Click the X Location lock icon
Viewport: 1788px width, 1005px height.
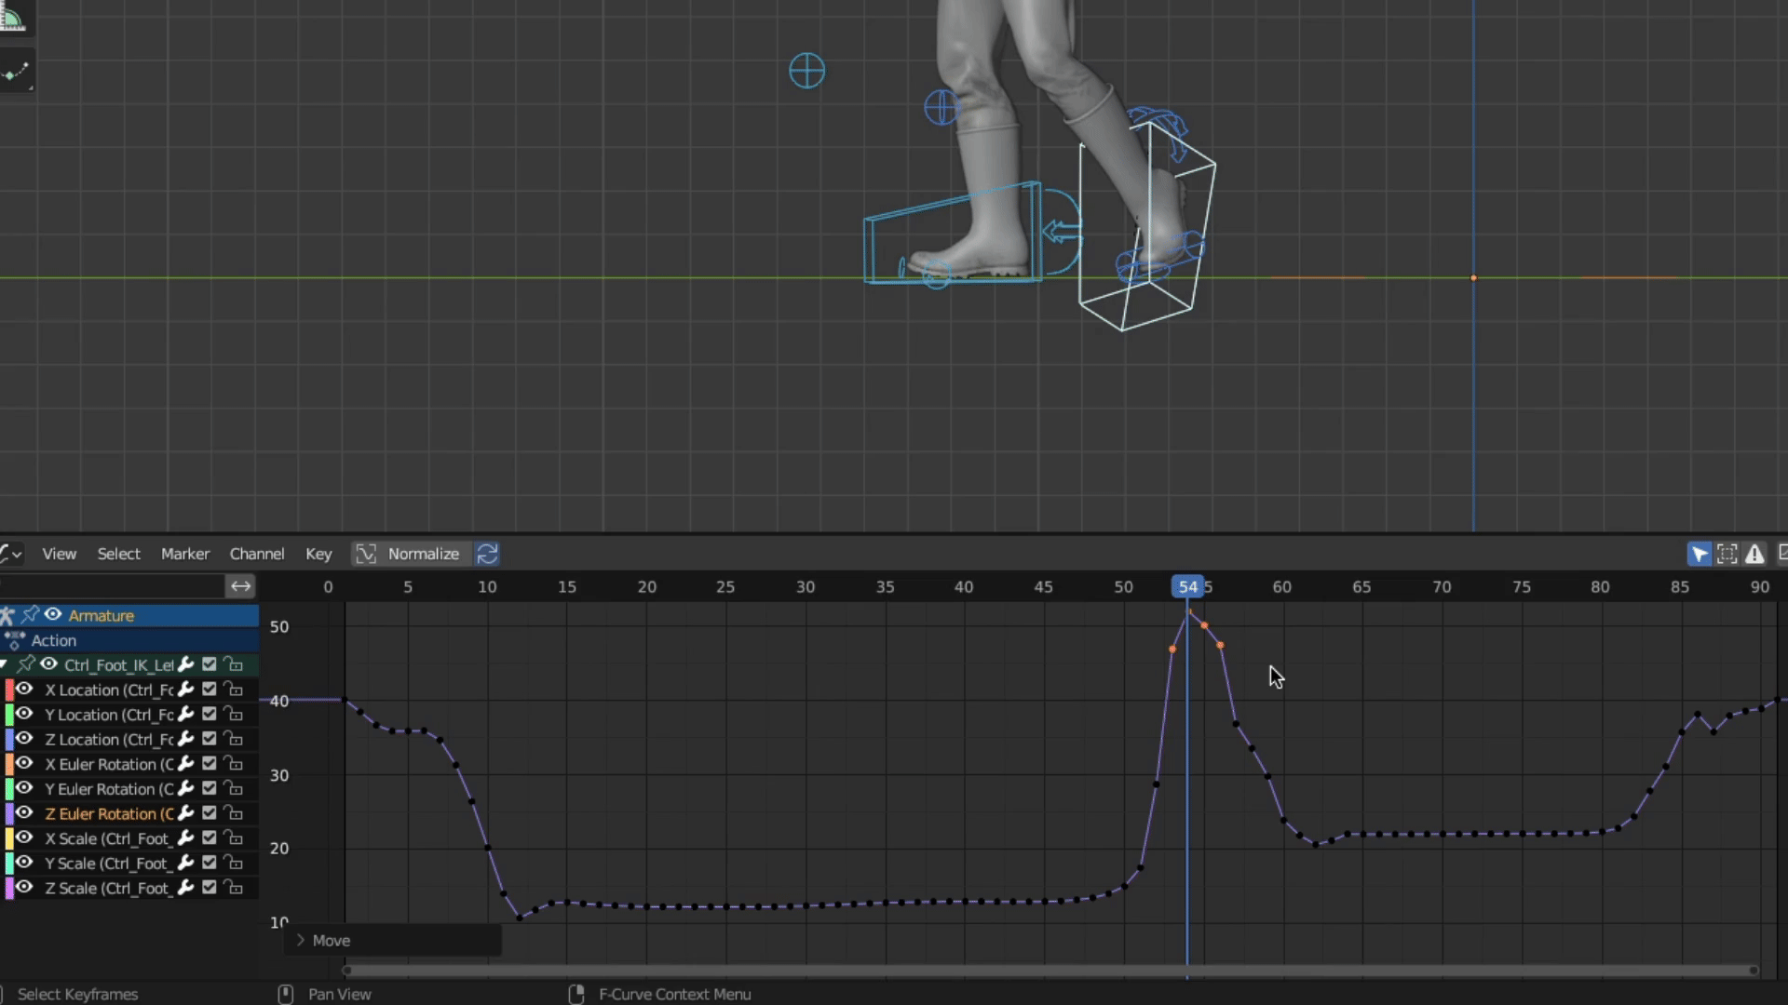(x=234, y=690)
